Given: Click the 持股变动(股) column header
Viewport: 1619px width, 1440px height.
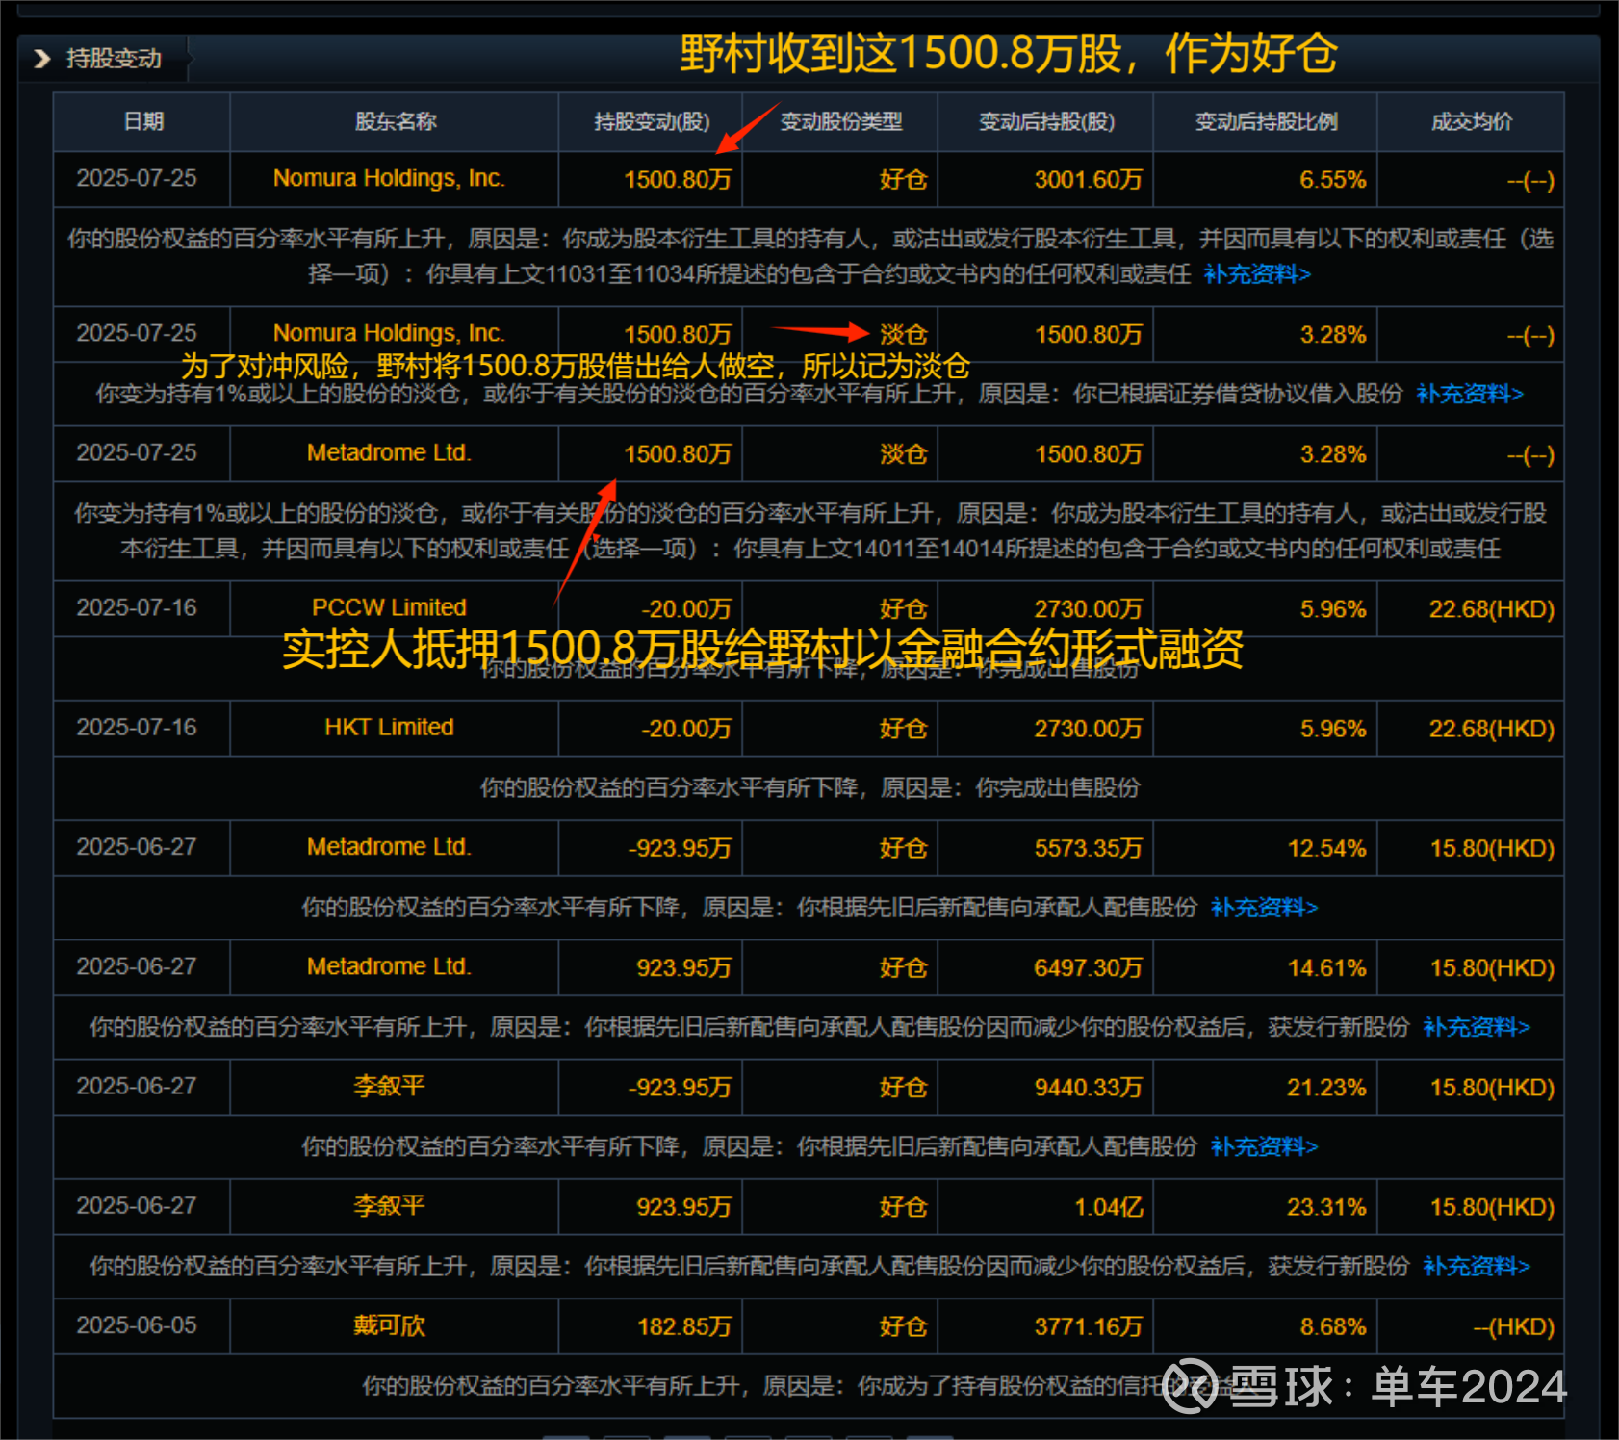Looking at the screenshot, I should (x=652, y=121).
